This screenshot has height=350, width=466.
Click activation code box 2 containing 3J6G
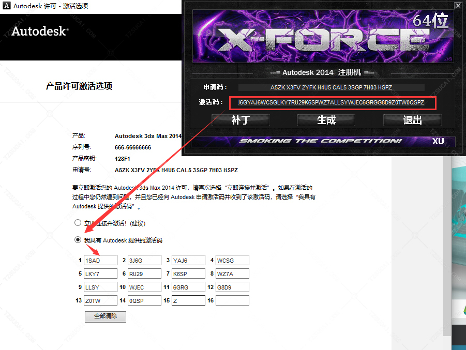point(144,260)
